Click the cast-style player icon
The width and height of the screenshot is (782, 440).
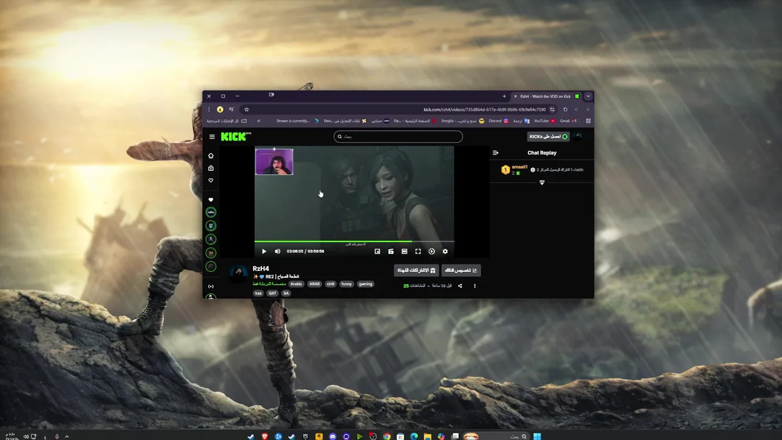click(391, 251)
